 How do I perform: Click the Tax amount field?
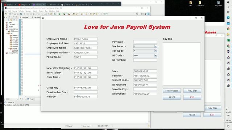coord(145,71)
